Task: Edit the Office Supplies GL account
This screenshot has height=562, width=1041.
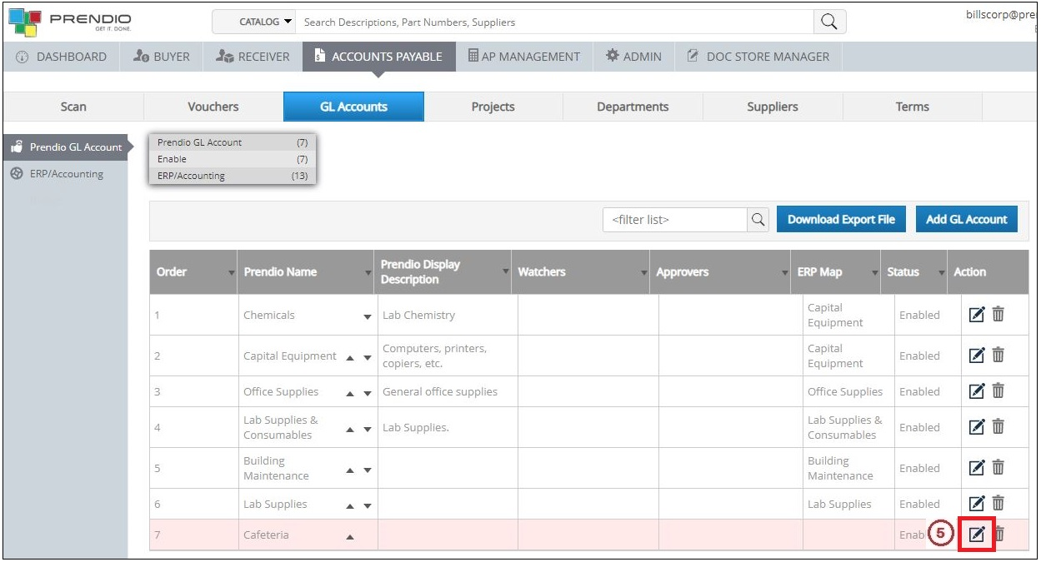Action: tap(976, 391)
